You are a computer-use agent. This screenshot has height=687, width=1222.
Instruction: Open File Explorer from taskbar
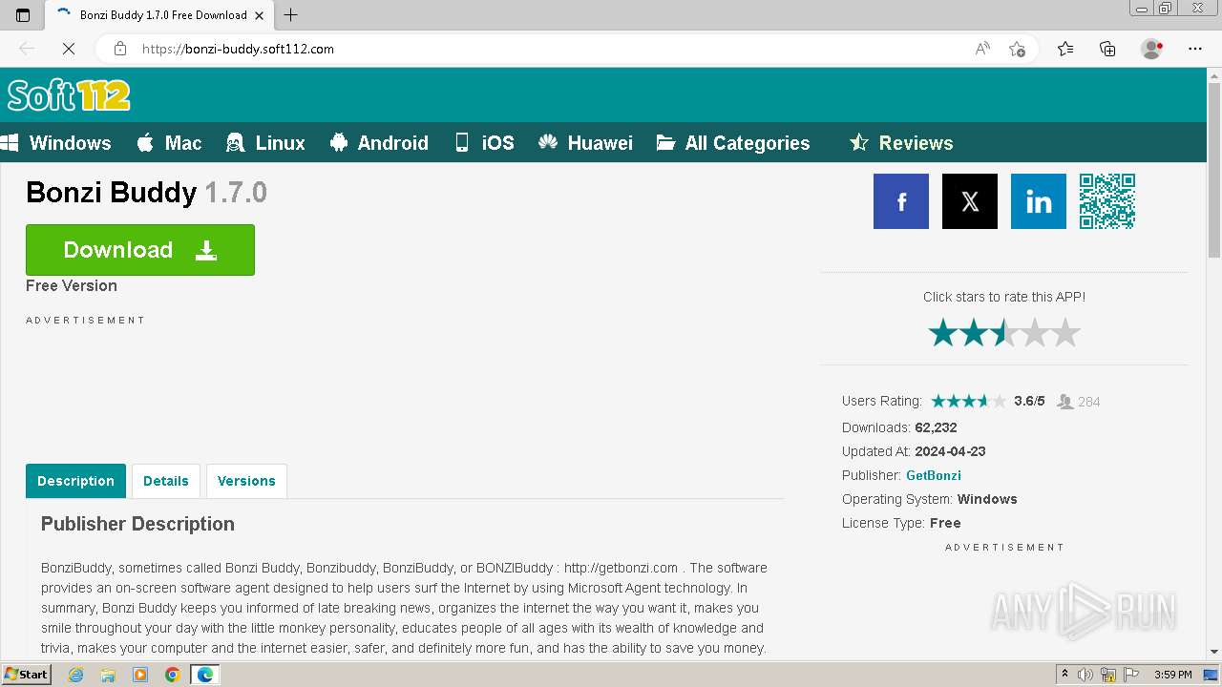(108, 675)
